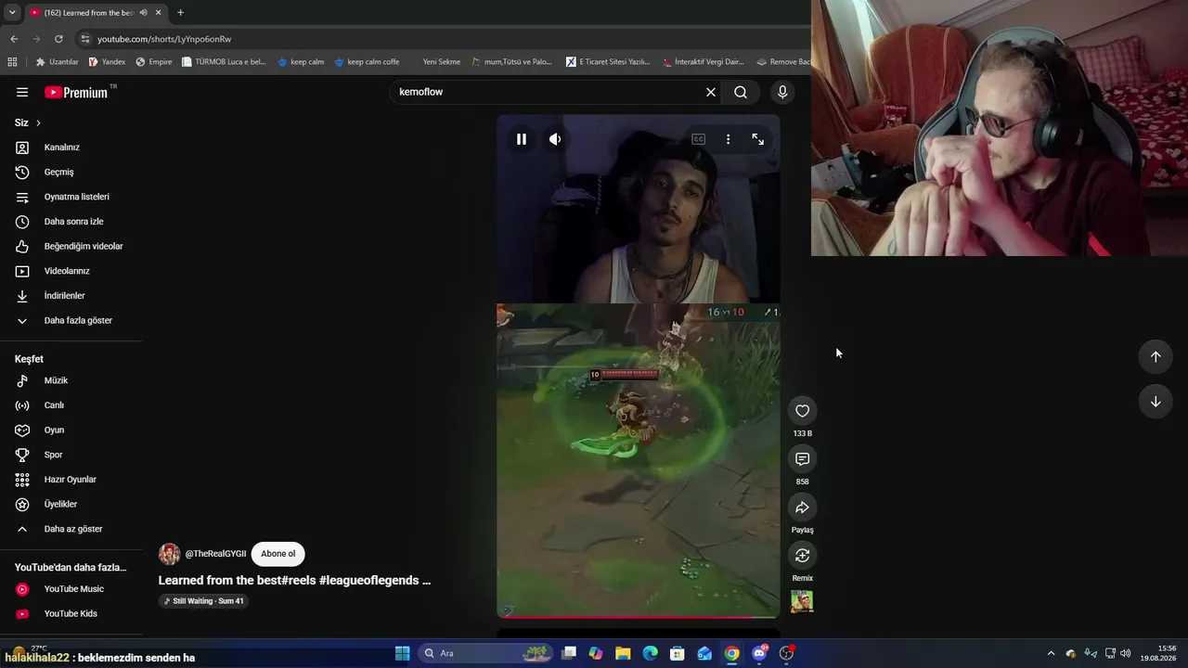Expand the Short to fullscreen

(x=758, y=139)
